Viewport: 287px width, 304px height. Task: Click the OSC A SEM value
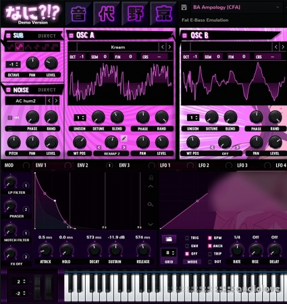[105, 57]
